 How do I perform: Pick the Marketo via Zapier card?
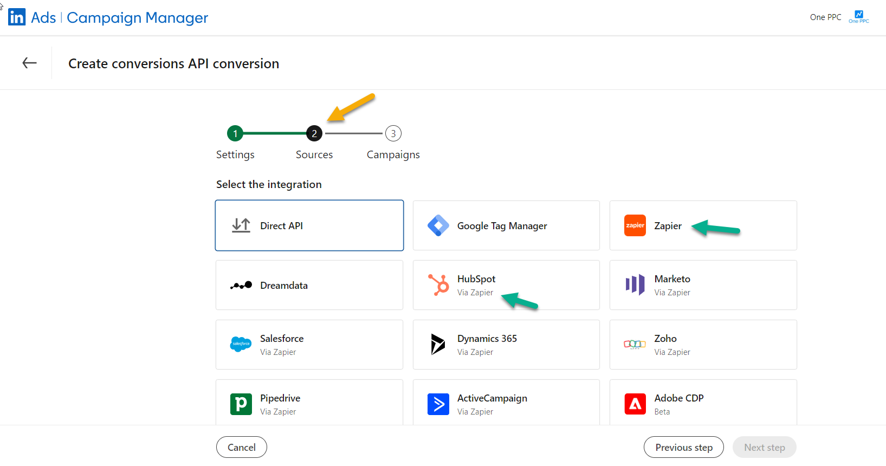pos(703,285)
